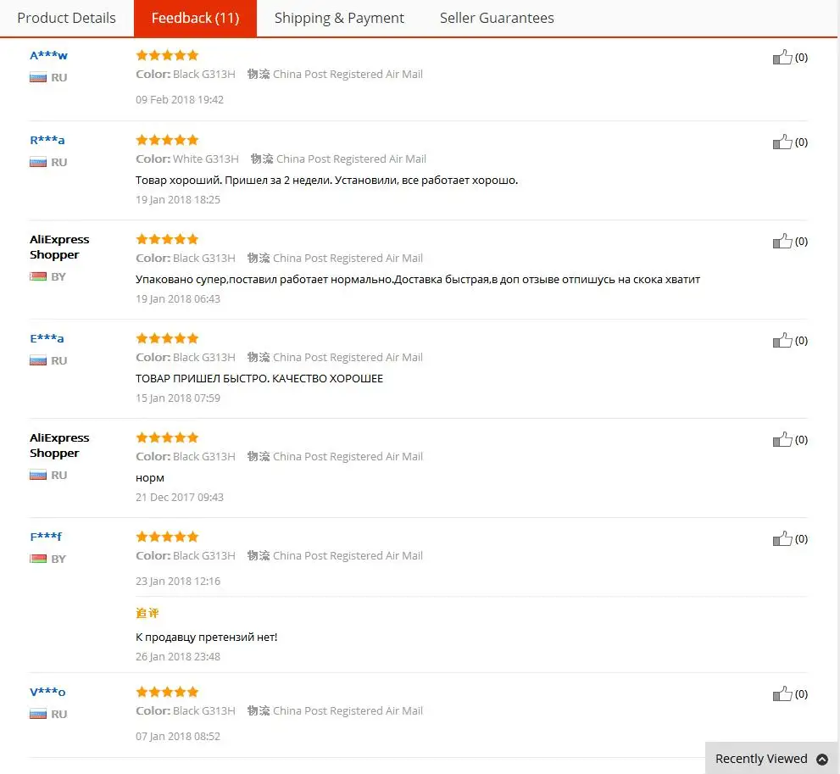Click the Russian flag under E***a
Image resolution: width=840 pixels, height=774 pixels.
pos(38,360)
